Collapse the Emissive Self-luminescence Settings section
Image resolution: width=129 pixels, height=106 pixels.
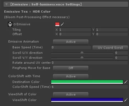6,4
